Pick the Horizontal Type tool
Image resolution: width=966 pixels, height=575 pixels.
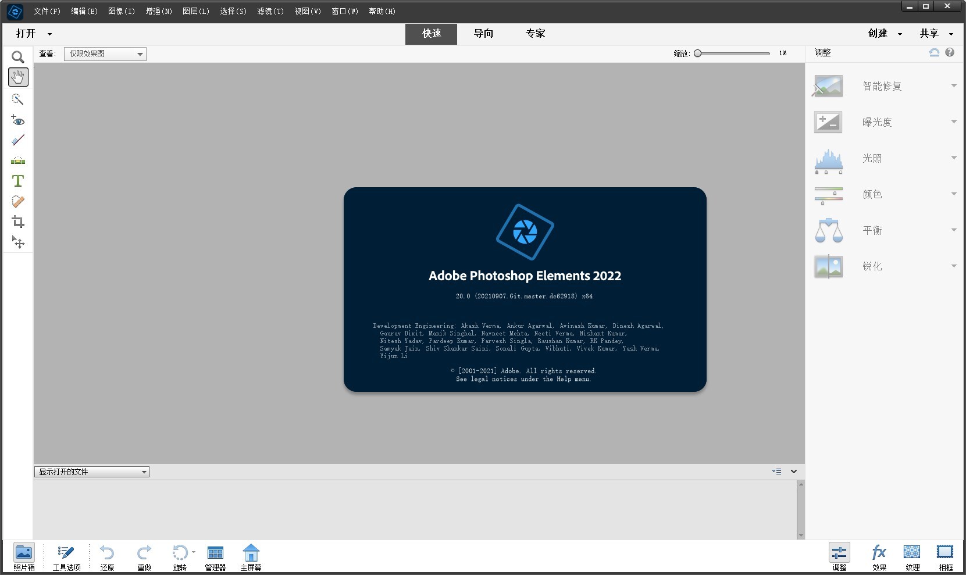[18, 181]
